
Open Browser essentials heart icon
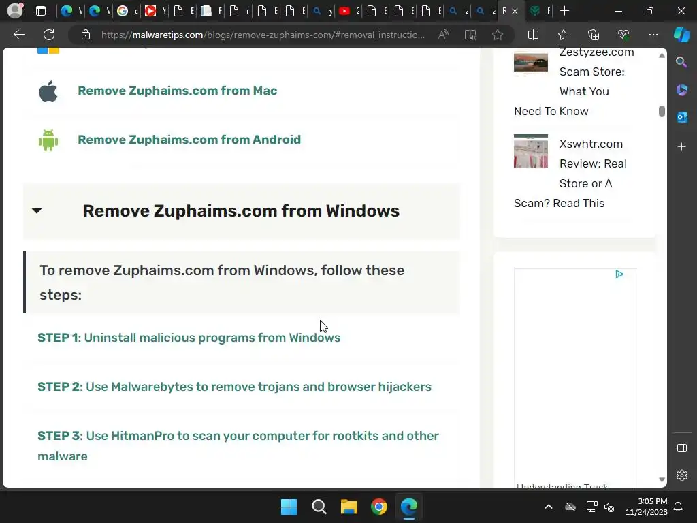[623, 35]
